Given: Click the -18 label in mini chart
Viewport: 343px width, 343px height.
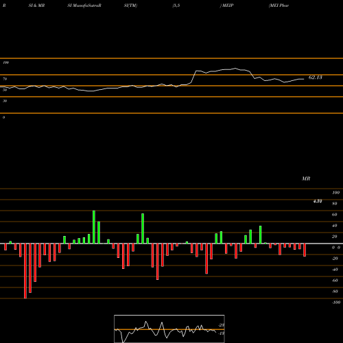Looking at the screenshot, I should pos(221,333).
